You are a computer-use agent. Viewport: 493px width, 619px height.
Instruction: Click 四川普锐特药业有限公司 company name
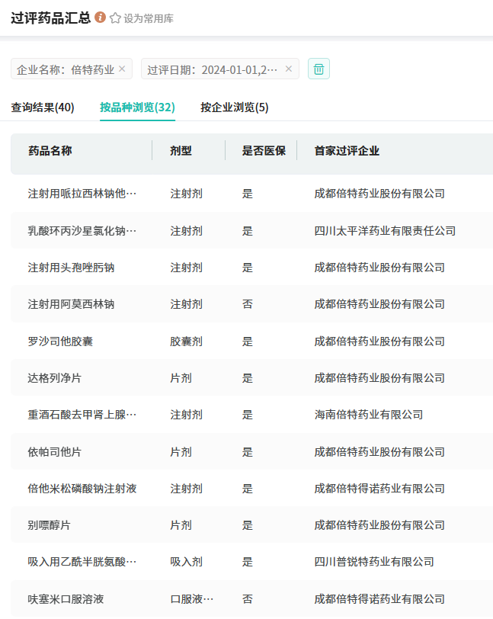click(374, 562)
